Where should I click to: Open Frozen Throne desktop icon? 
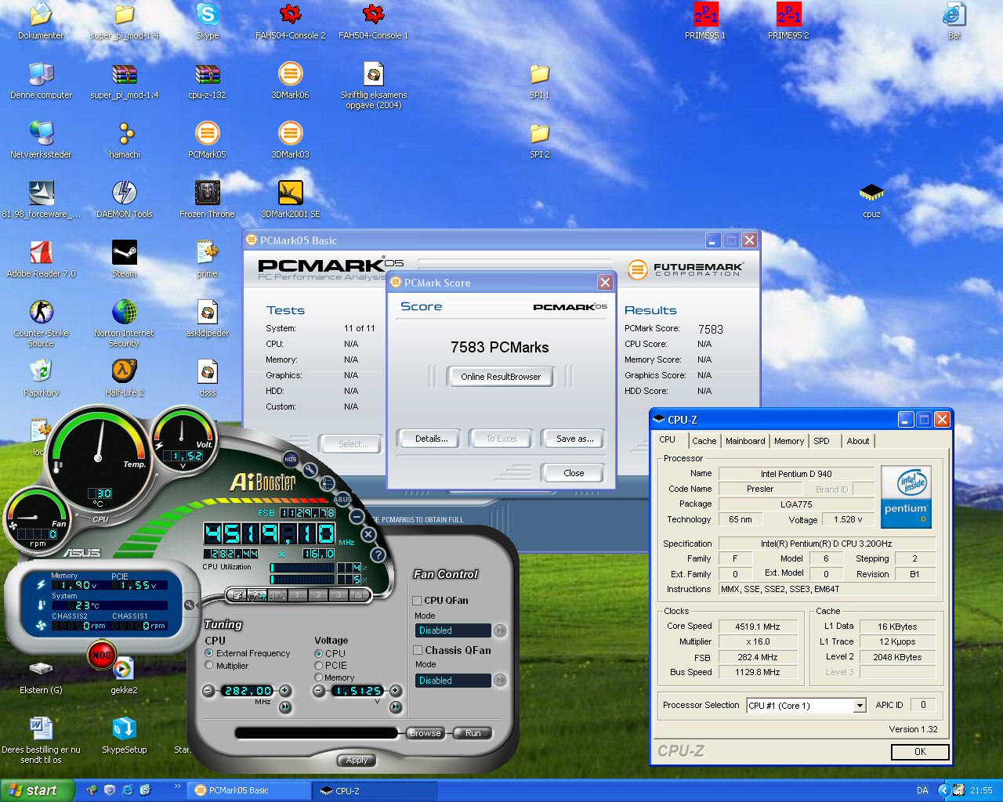[207, 200]
